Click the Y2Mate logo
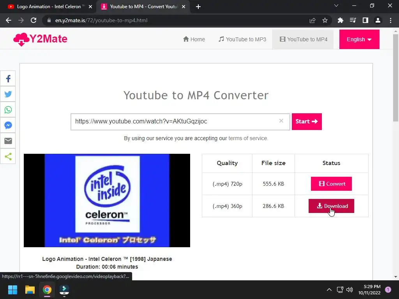 40,39
